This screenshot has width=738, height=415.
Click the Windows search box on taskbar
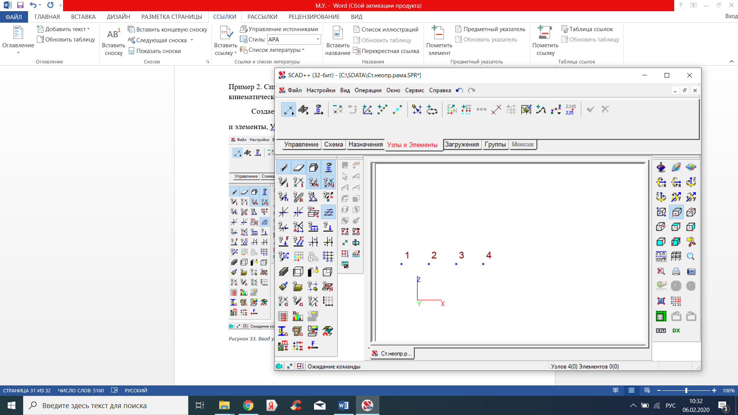[106, 405]
